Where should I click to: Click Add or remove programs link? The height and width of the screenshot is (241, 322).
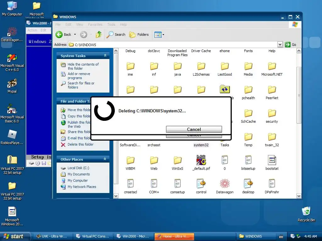pyautogui.click(x=79, y=76)
